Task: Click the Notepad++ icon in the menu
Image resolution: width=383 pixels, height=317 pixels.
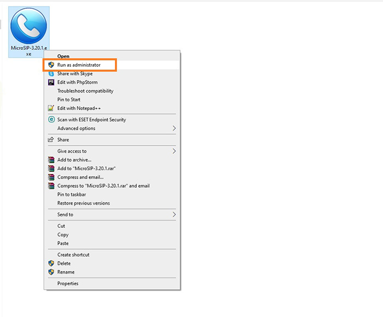Action: (51, 108)
